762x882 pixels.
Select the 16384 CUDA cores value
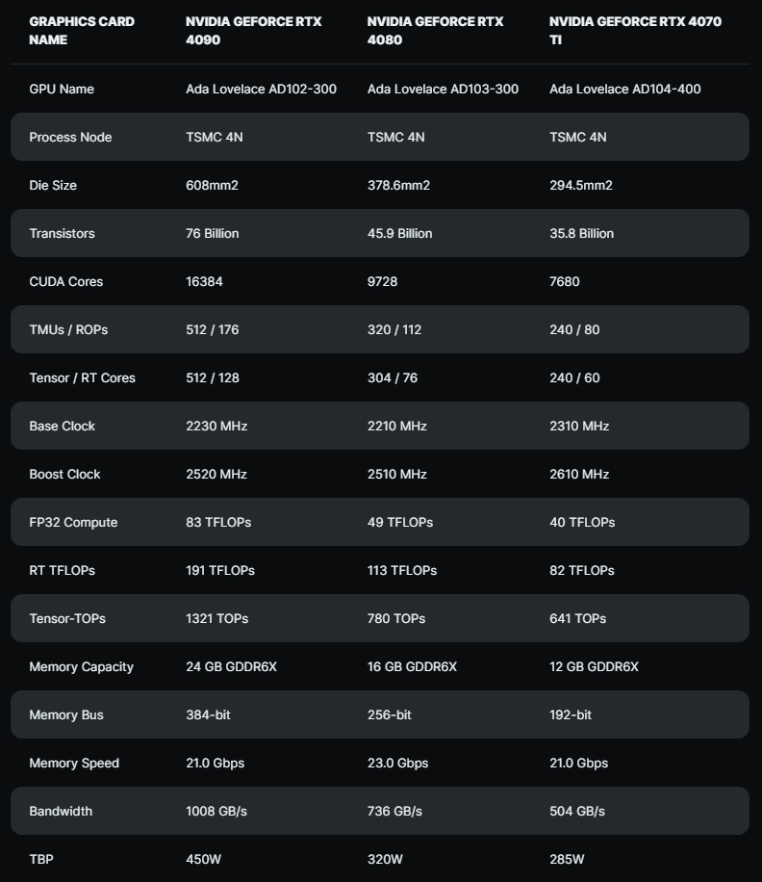204,281
